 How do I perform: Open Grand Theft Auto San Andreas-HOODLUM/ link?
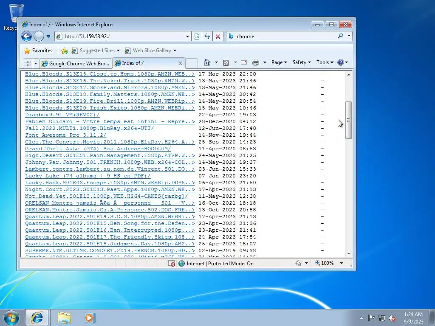(x=98, y=149)
